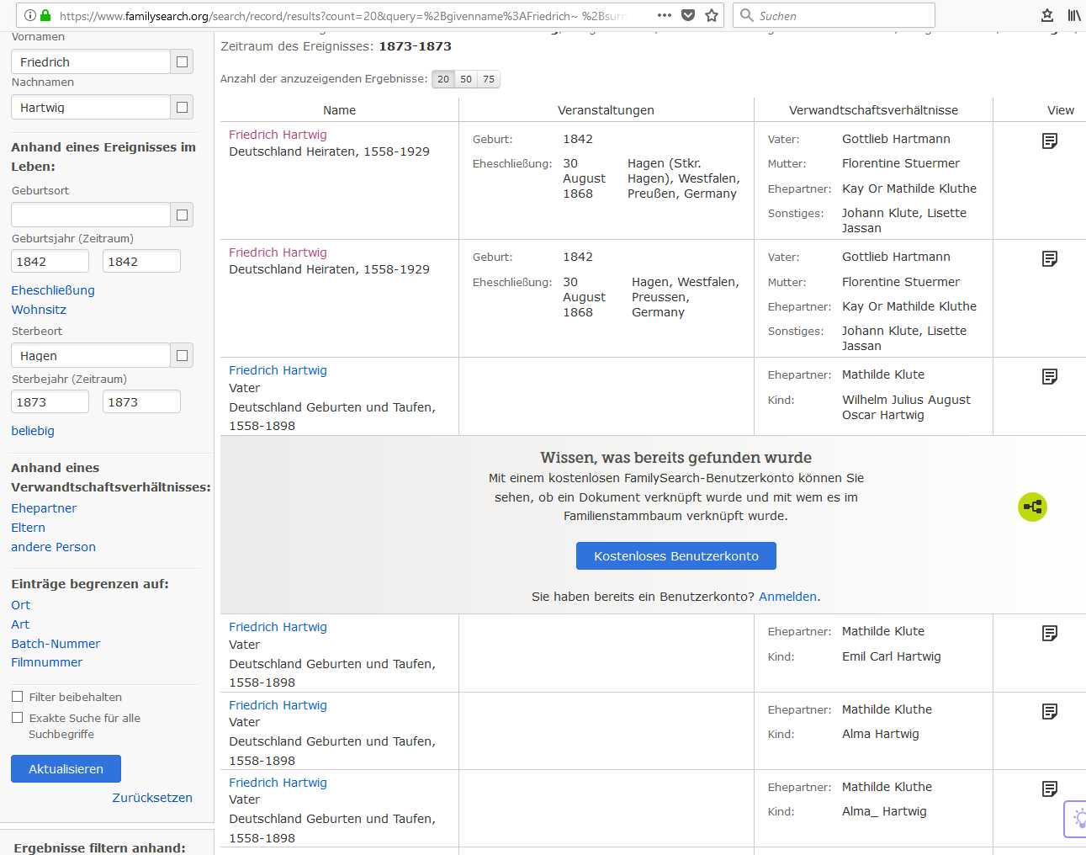The image size is (1086, 855).
Task: Click the Vornamen field containing Friedrich
Action: 91,61
